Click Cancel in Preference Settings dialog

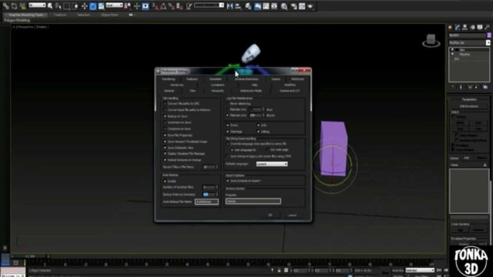pyautogui.click(x=292, y=215)
